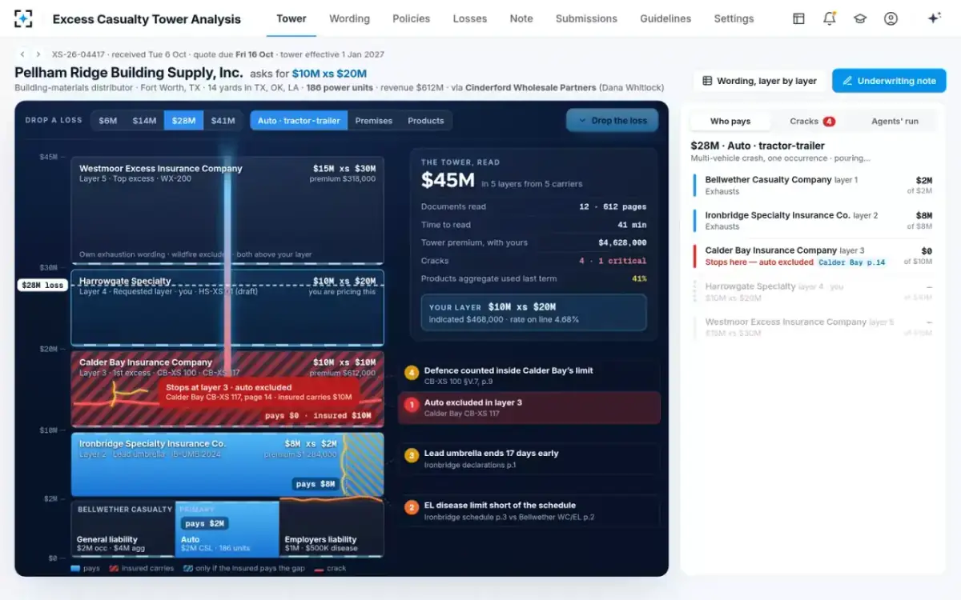Open Bellwether Casualty Company row in Who pays
The image size is (961, 600).
click(x=813, y=185)
